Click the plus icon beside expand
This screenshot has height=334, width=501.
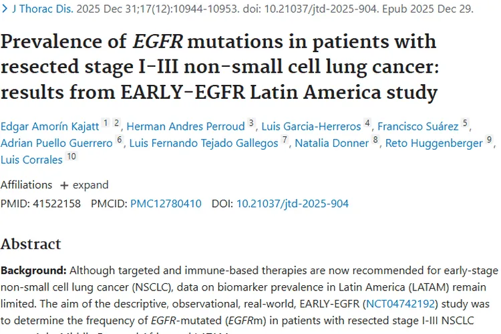(64, 185)
